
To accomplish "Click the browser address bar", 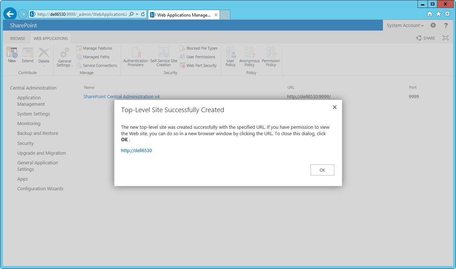I will pyautogui.click(x=82, y=14).
